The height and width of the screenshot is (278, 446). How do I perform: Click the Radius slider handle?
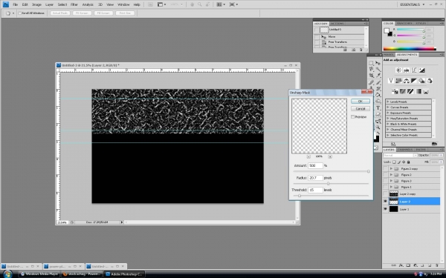pos(328,184)
